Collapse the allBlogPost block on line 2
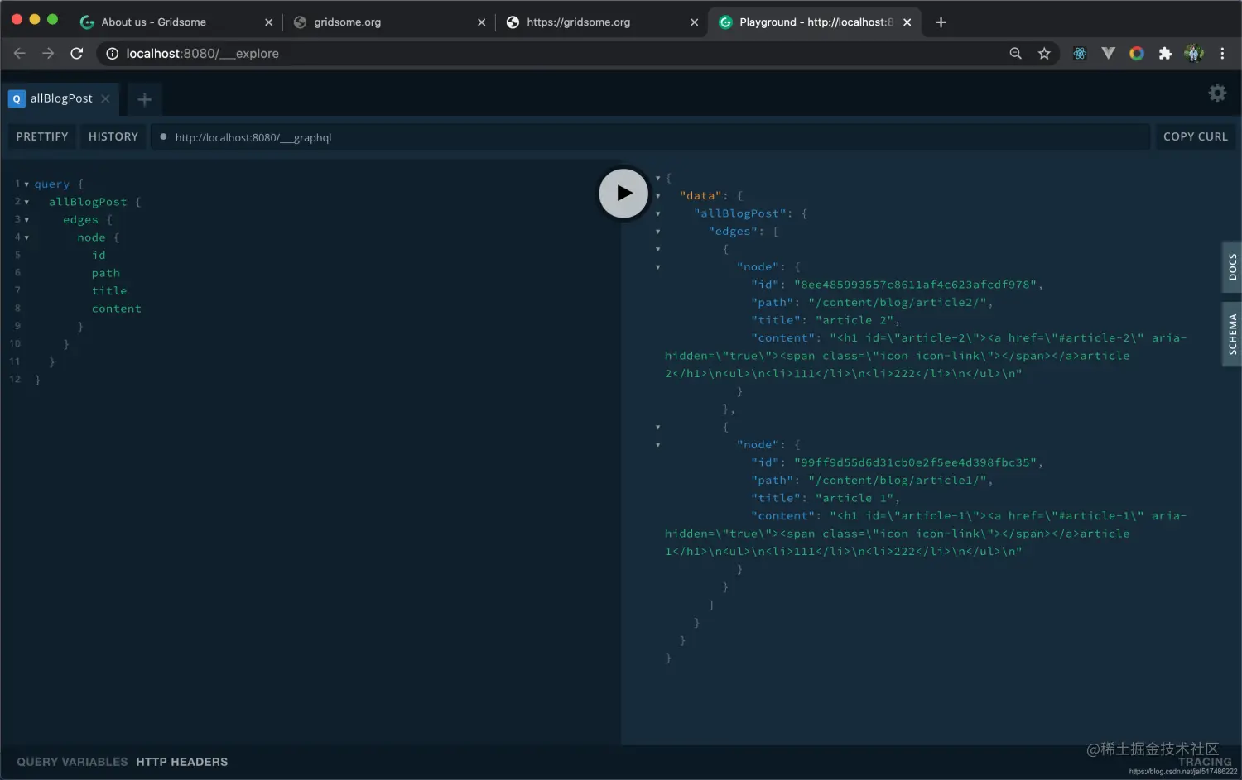 point(26,202)
